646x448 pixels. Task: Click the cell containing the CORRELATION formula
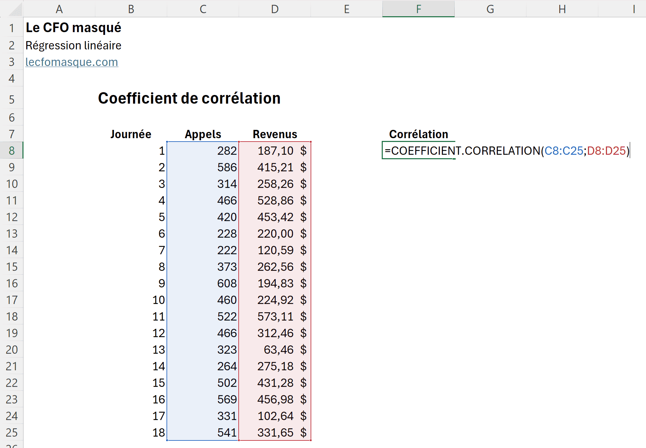(x=419, y=151)
